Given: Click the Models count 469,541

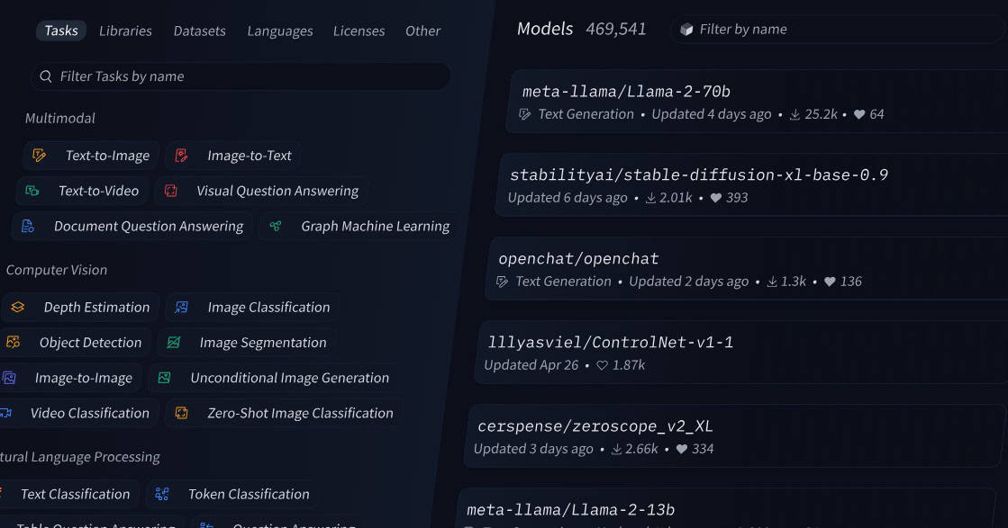Looking at the screenshot, I should point(616,29).
